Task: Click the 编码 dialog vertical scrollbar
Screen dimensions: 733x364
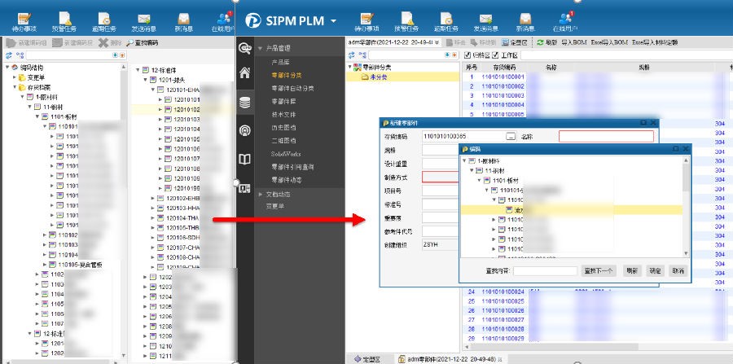Action: tap(686, 175)
